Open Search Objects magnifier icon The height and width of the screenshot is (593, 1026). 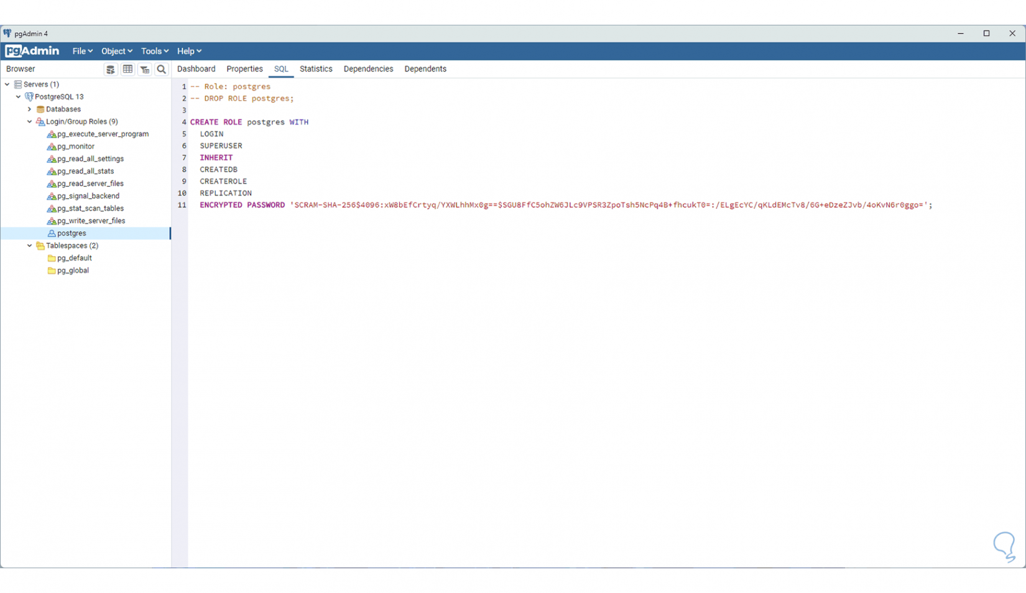click(162, 69)
